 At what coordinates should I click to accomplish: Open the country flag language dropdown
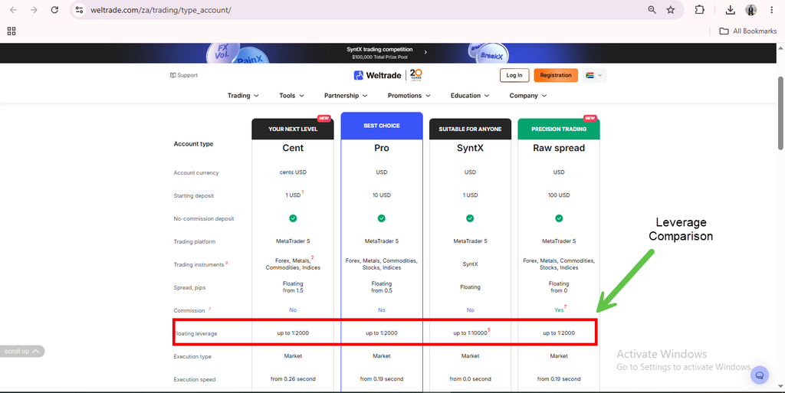click(x=595, y=75)
